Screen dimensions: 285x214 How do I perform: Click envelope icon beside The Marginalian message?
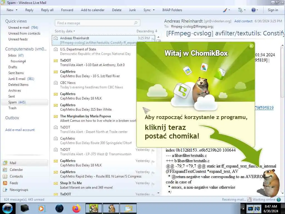pyautogui.click(x=56, y=116)
